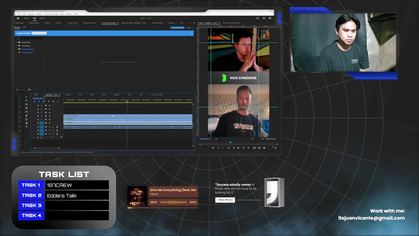Viewport: 419px width, 236px height.
Task: Open the Lumetri Color panel tab
Action: click(x=72, y=23)
